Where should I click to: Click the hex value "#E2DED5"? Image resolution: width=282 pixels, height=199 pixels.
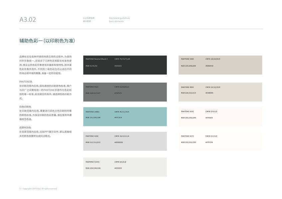(x=210, y=93)
